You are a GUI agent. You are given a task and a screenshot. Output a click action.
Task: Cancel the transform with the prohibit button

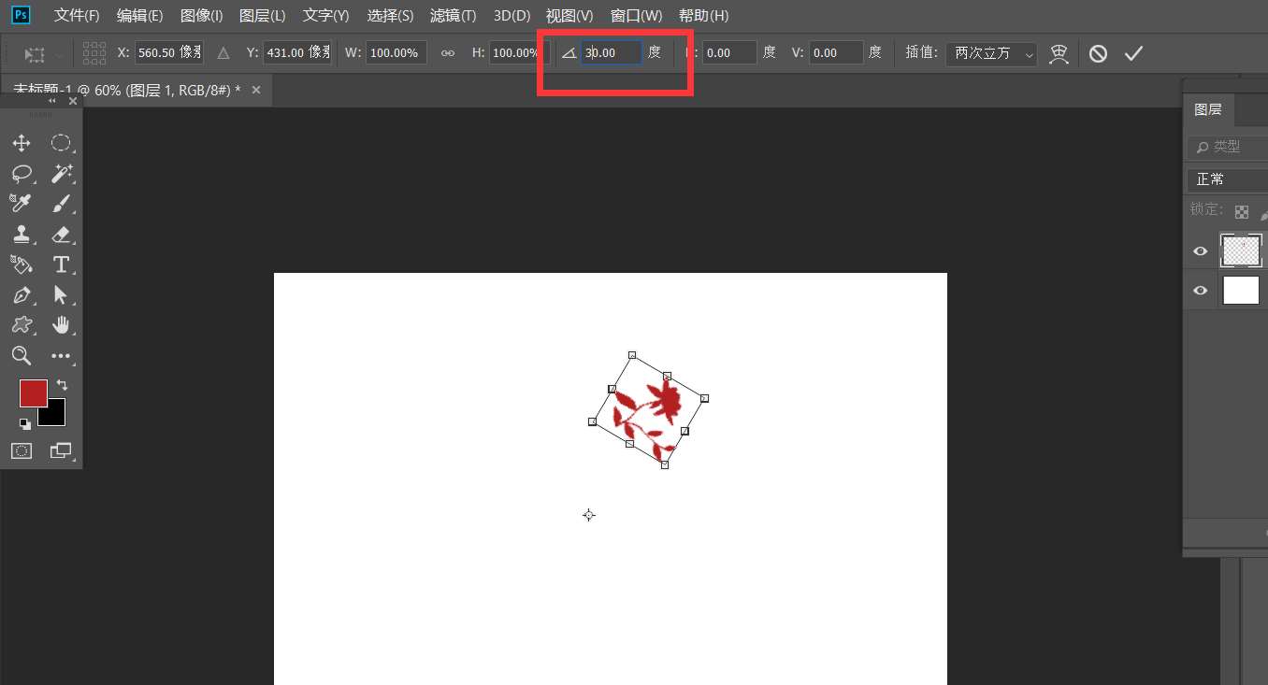1098,53
